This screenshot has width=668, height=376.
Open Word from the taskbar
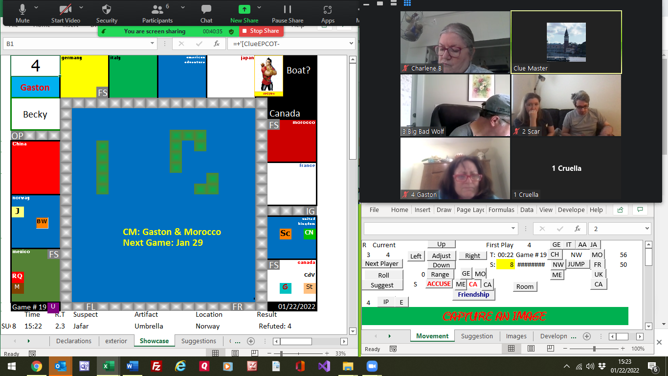(132, 366)
